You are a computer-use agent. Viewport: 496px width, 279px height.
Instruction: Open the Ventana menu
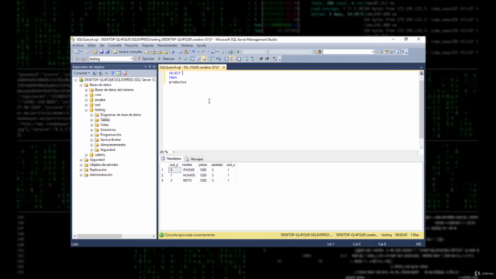(x=187, y=45)
